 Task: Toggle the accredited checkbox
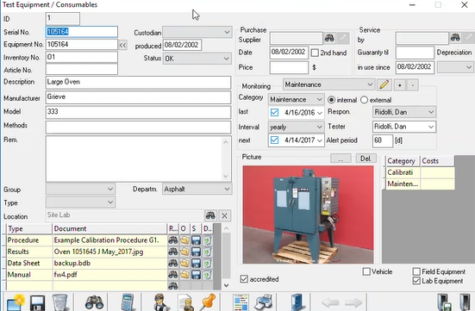244,279
